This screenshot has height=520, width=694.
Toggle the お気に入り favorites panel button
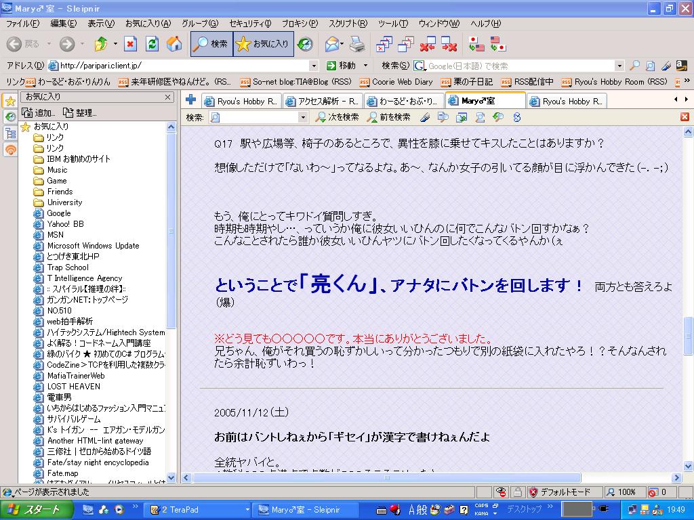(264, 44)
